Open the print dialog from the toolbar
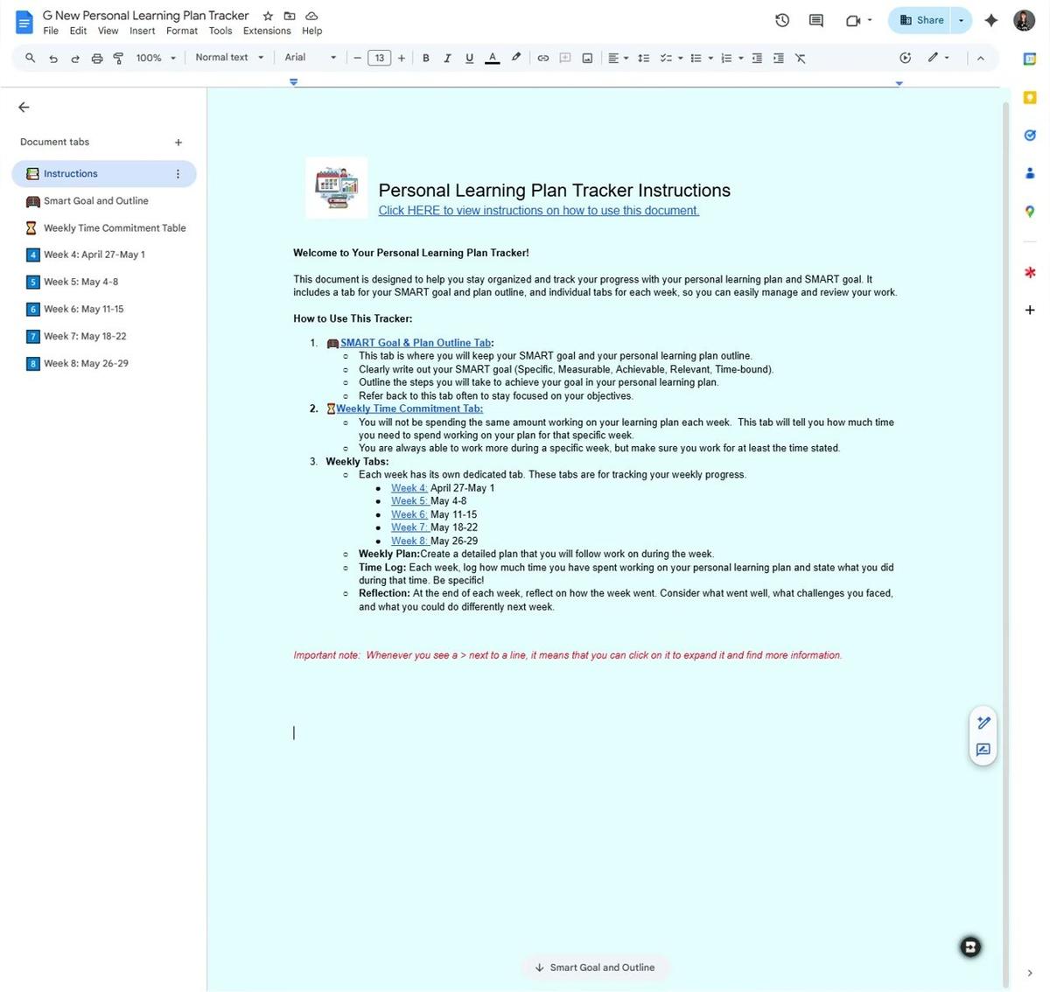1050x992 pixels. 97,58
